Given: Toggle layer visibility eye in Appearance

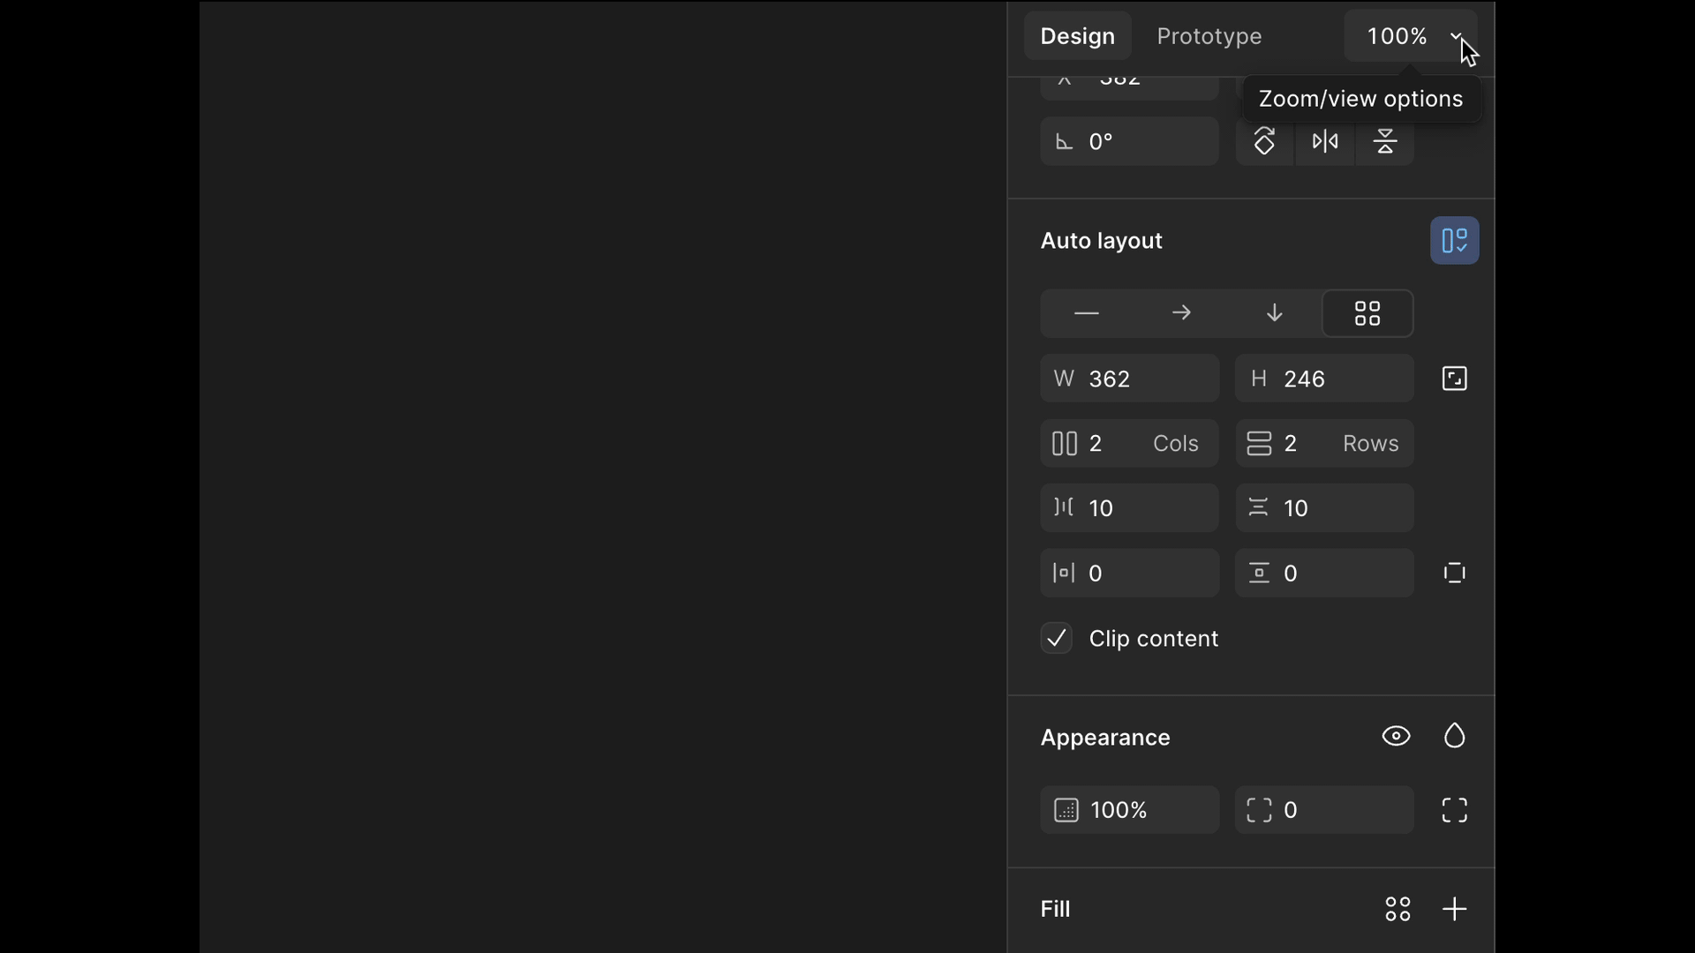Looking at the screenshot, I should (1396, 736).
